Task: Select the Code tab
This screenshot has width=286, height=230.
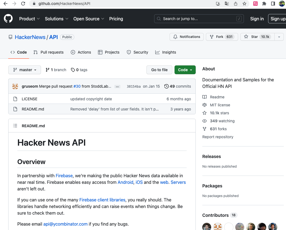Action: 19,52
